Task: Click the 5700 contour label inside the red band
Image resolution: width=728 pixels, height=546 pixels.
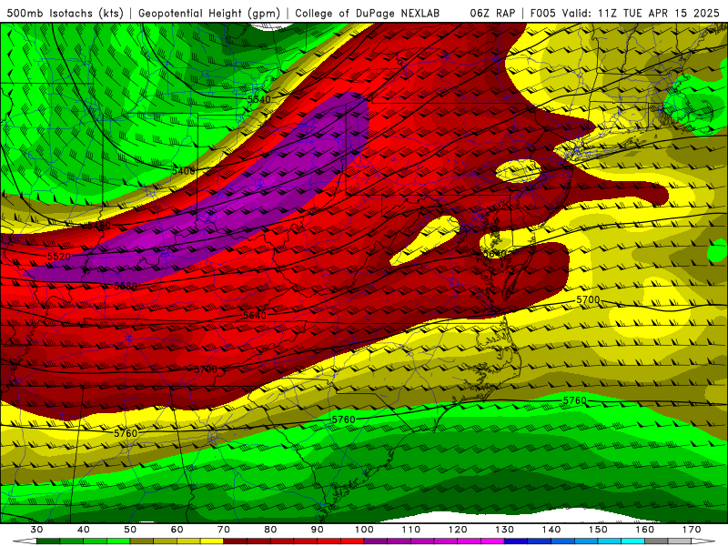Action: coord(206,369)
